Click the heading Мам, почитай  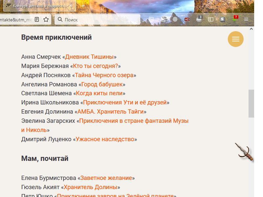point(45,159)
